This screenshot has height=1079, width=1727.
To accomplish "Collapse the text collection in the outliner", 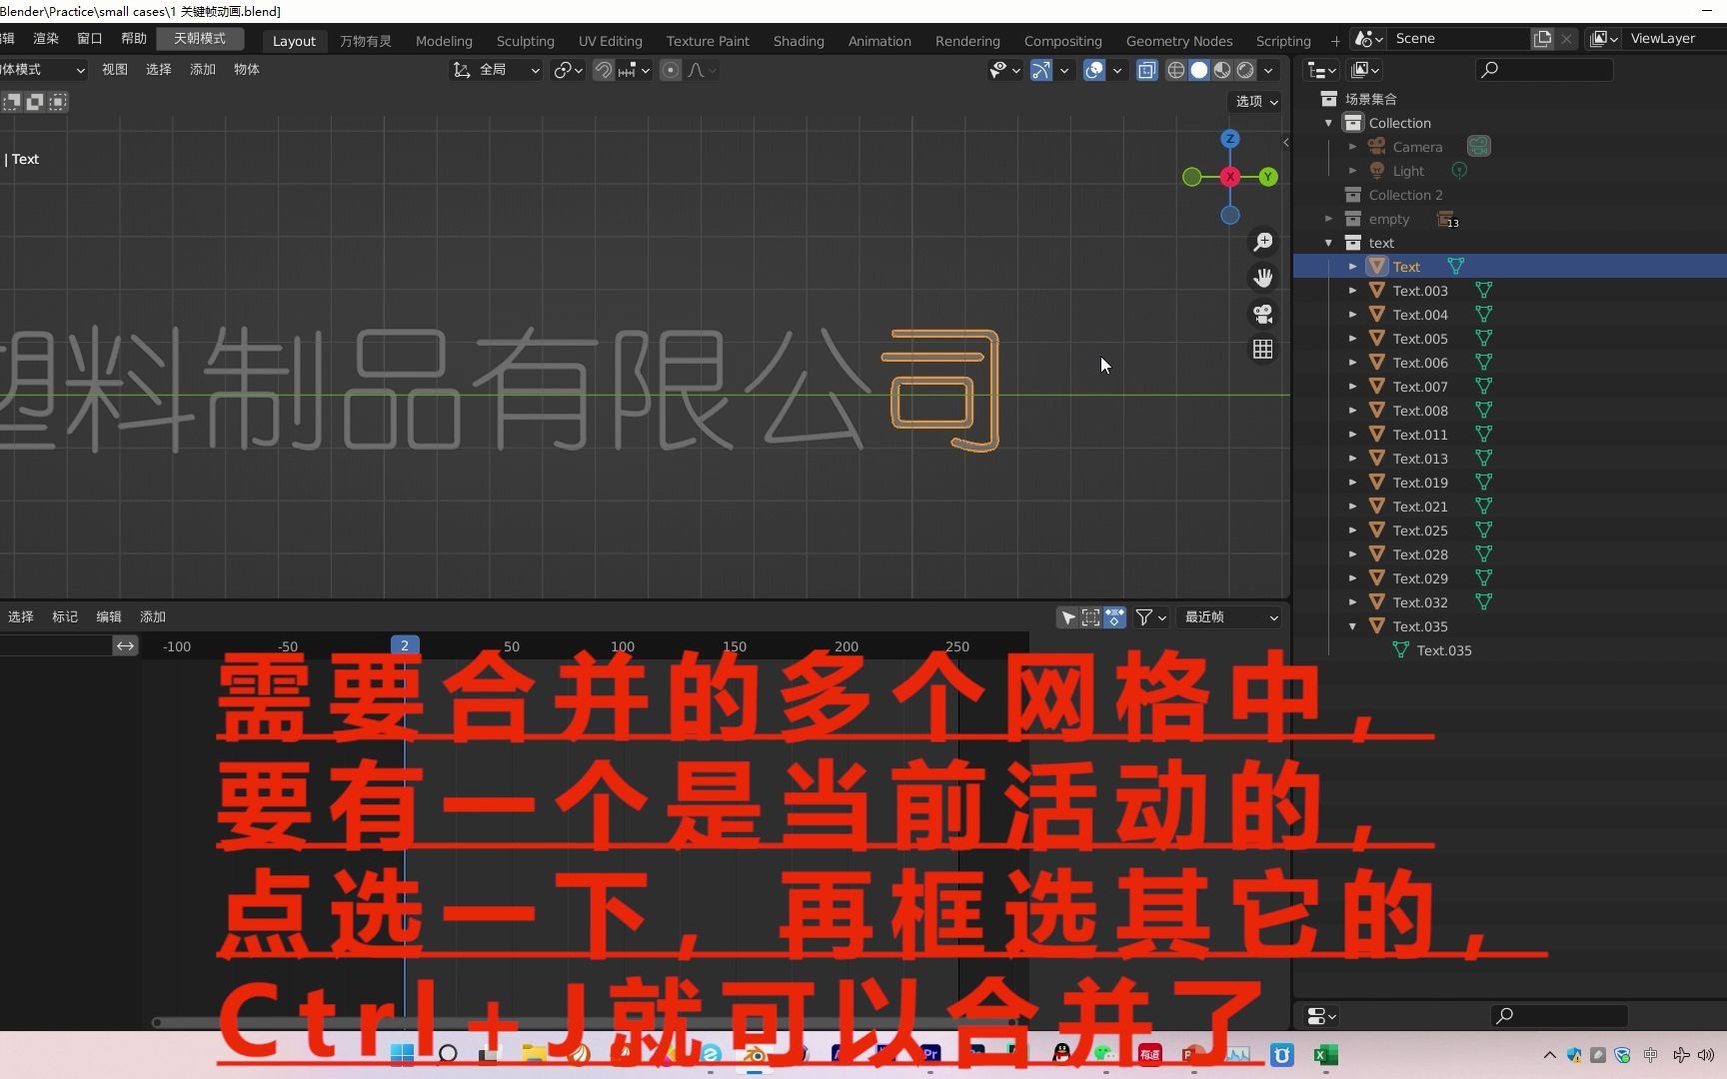I will [x=1329, y=242].
